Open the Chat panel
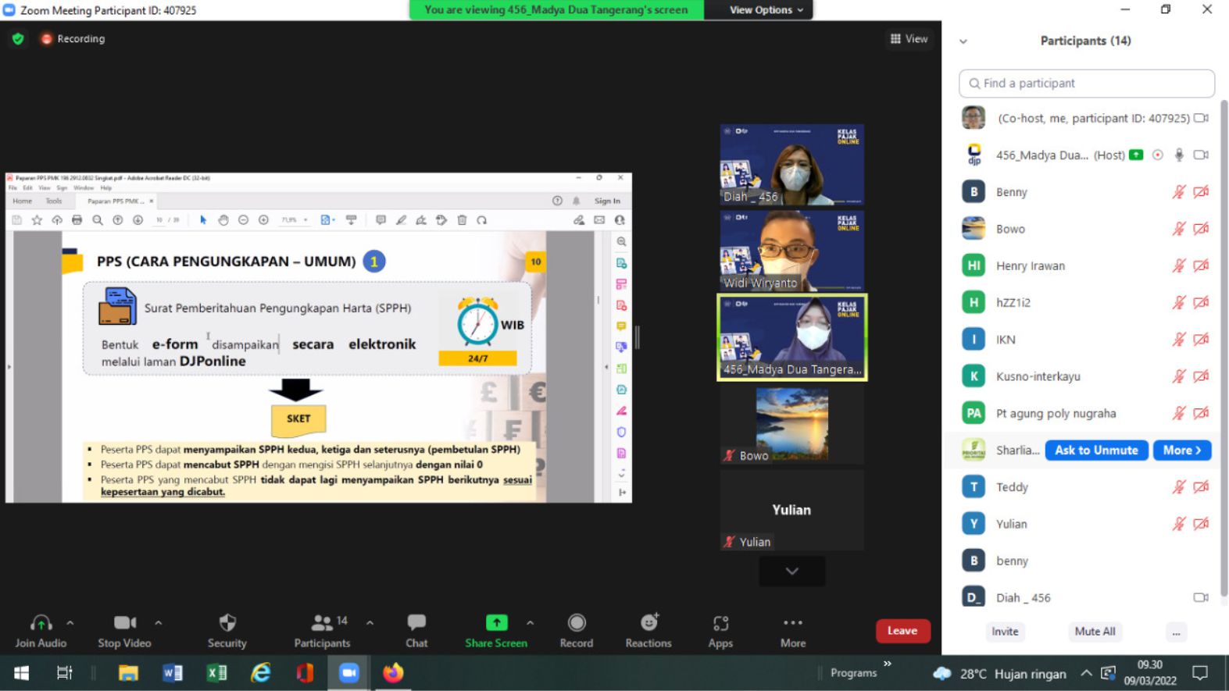The width and height of the screenshot is (1229, 691). click(x=416, y=630)
